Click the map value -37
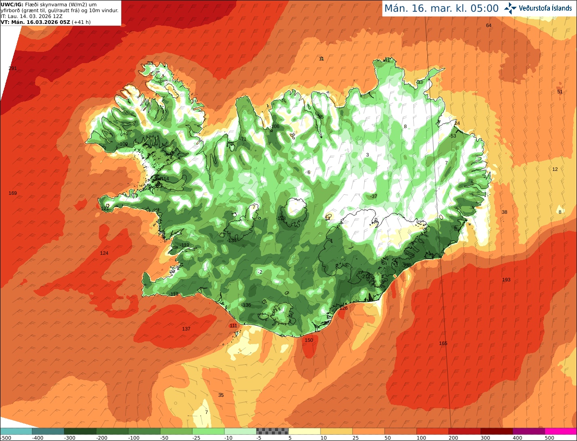 pyautogui.click(x=374, y=196)
